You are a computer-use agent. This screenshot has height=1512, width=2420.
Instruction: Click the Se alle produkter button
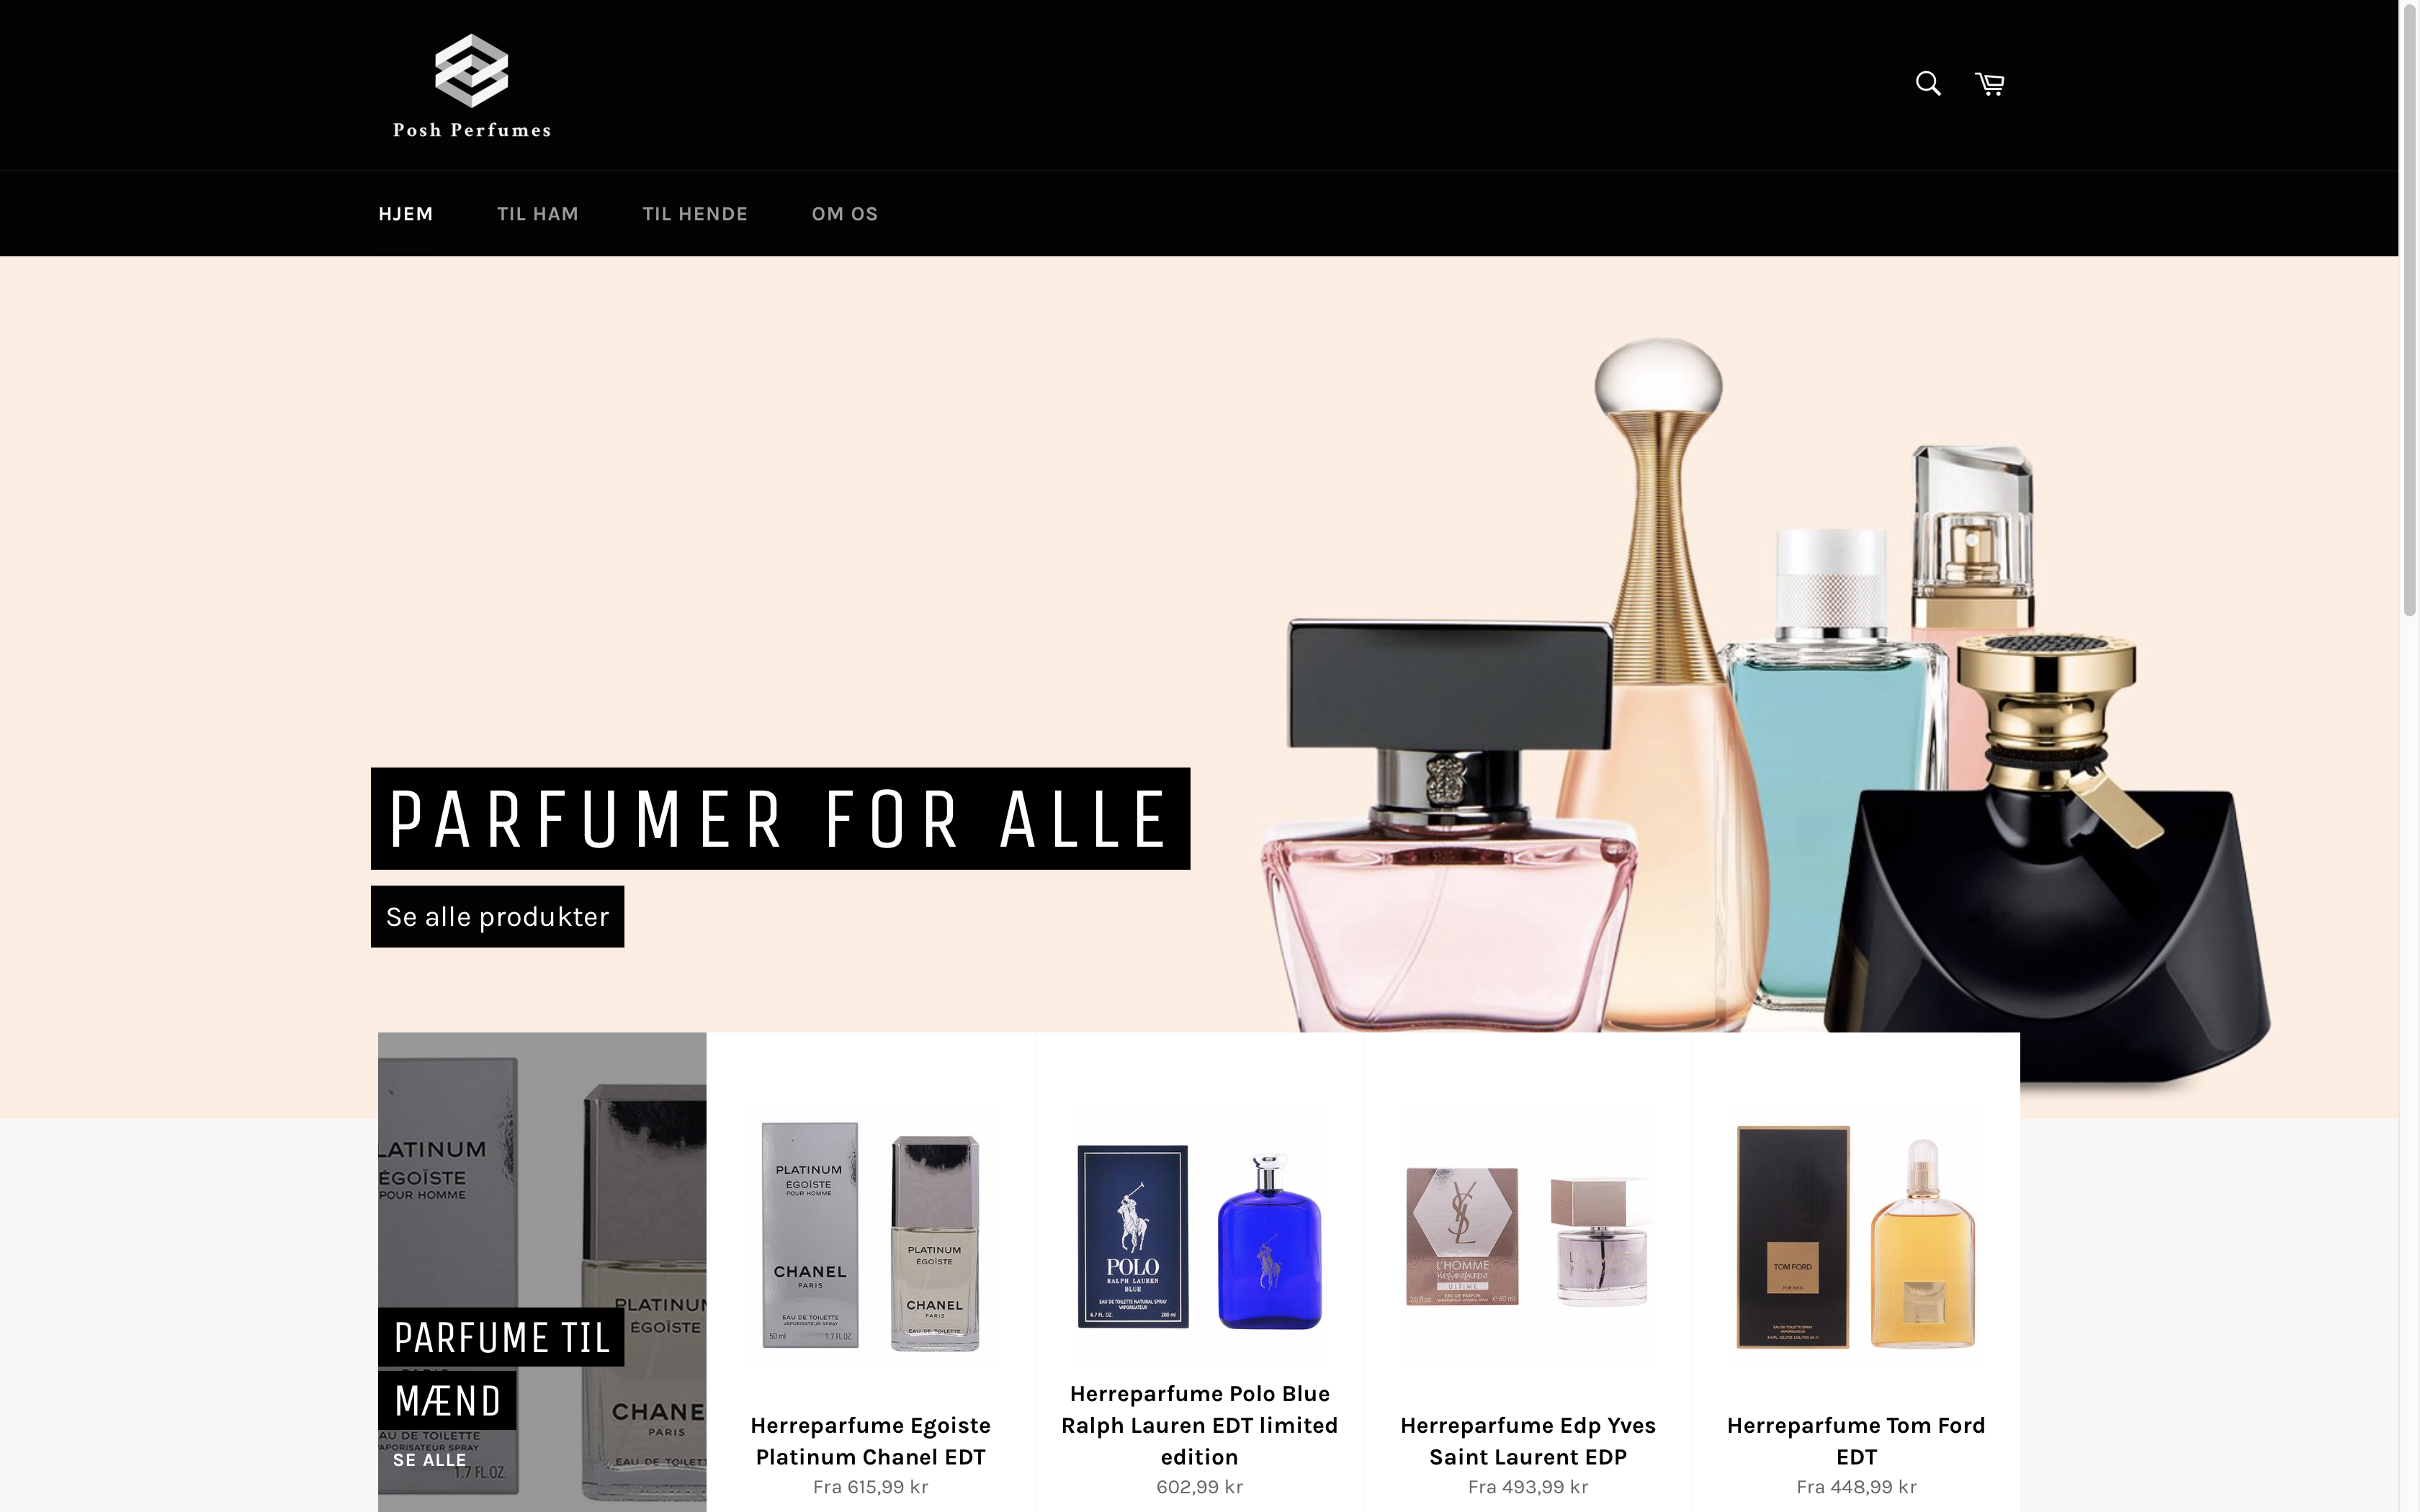pos(497,916)
